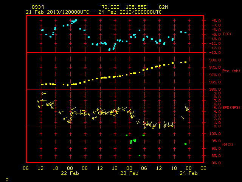Click the station ID 8934 label
242x182 pixels.
tap(38, 7)
